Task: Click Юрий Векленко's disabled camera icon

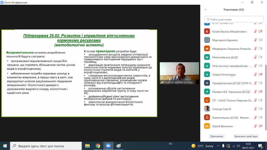Action: coord(260,126)
